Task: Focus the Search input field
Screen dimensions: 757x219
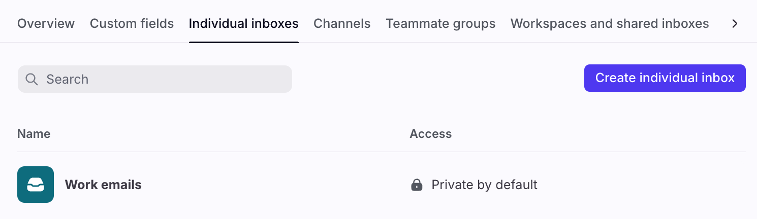Action: coord(155,79)
